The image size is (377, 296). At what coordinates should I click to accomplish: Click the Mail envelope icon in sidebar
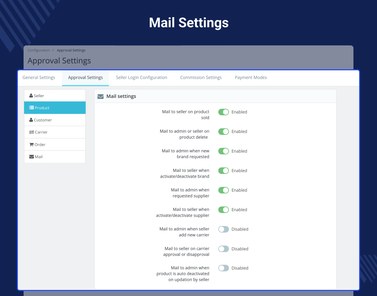point(32,157)
